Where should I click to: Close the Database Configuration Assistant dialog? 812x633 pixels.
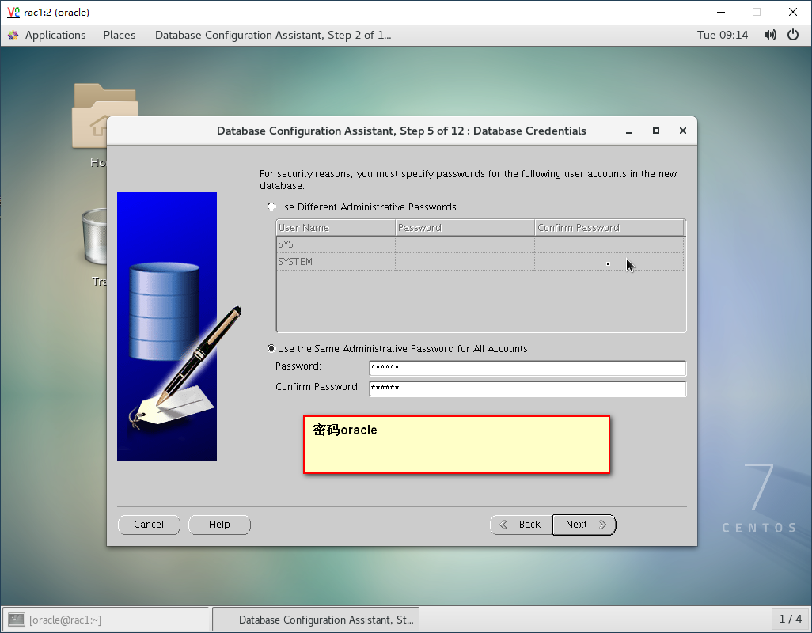click(682, 131)
